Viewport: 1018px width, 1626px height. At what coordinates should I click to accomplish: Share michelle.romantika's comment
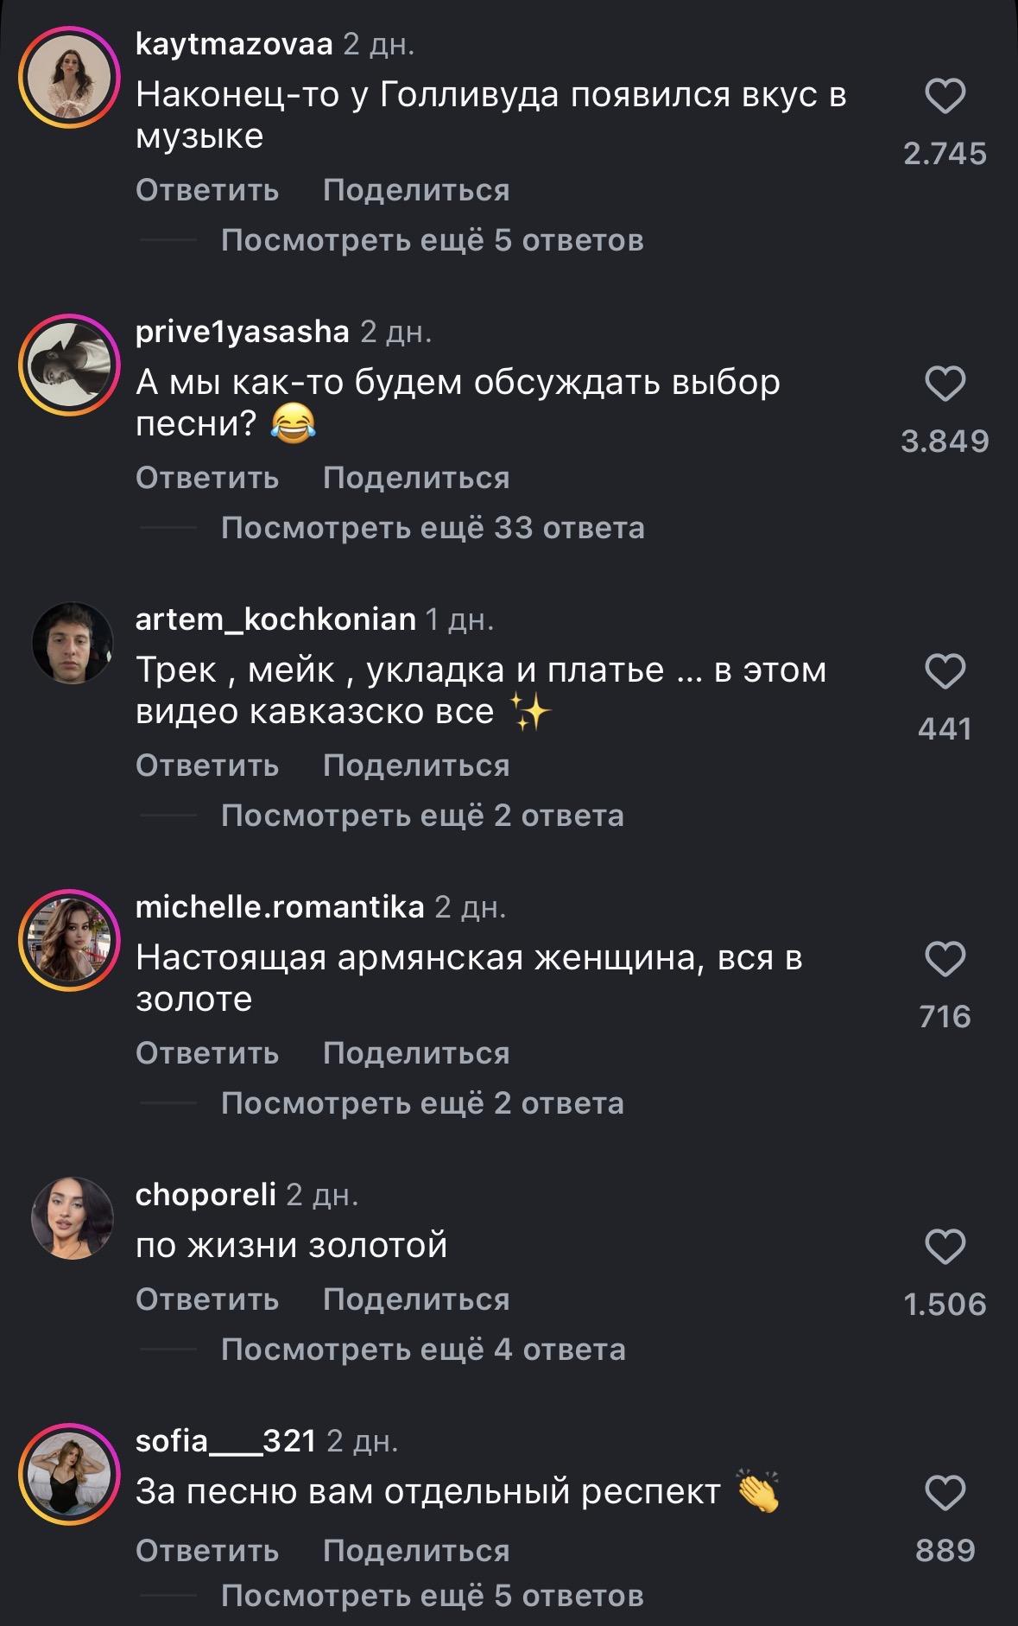coord(416,1053)
